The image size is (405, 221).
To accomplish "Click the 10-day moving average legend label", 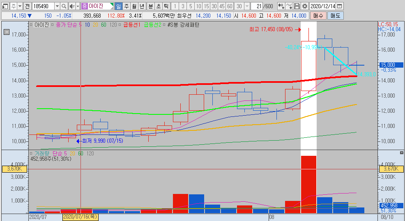I will pyautogui.click(x=87, y=25).
